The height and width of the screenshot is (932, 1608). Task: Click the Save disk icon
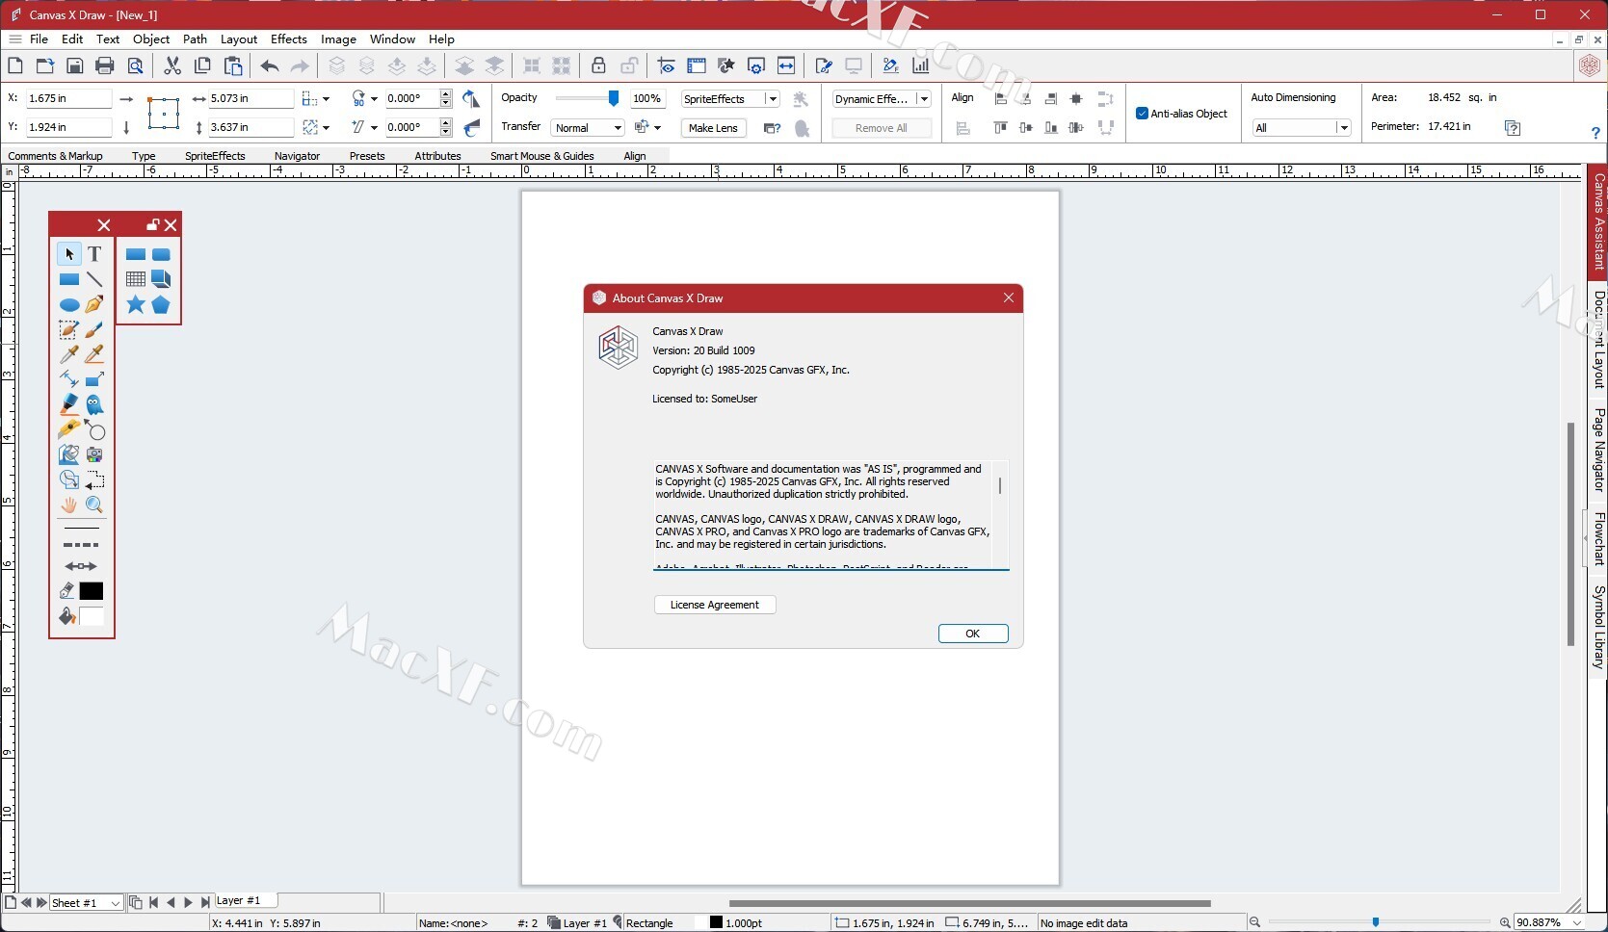75,65
